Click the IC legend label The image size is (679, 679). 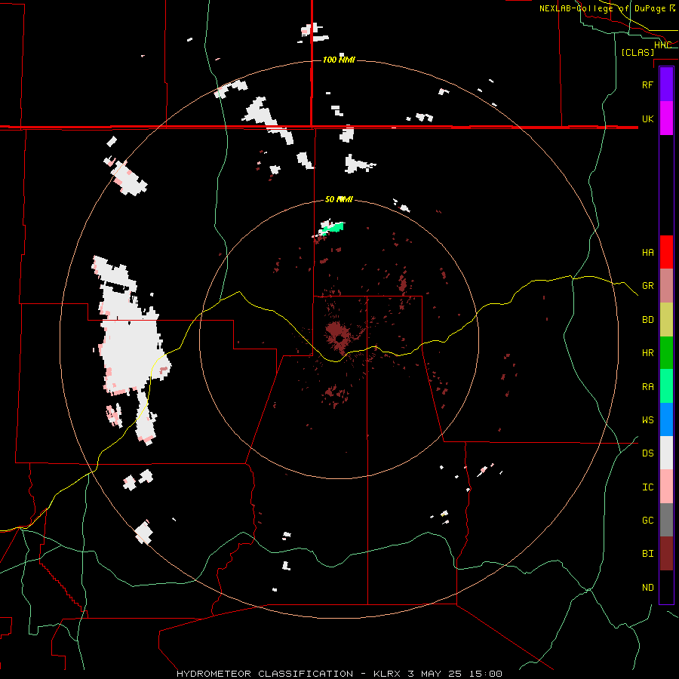tap(647, 487)
